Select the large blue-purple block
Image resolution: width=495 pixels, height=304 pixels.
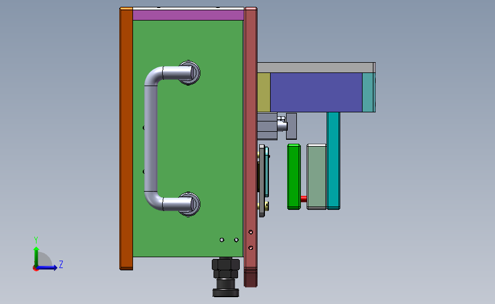coord(316,92)
